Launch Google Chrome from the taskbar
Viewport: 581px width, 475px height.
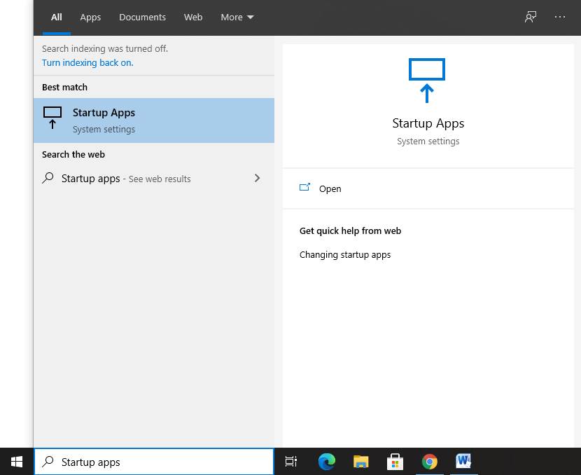pos(429,462)
